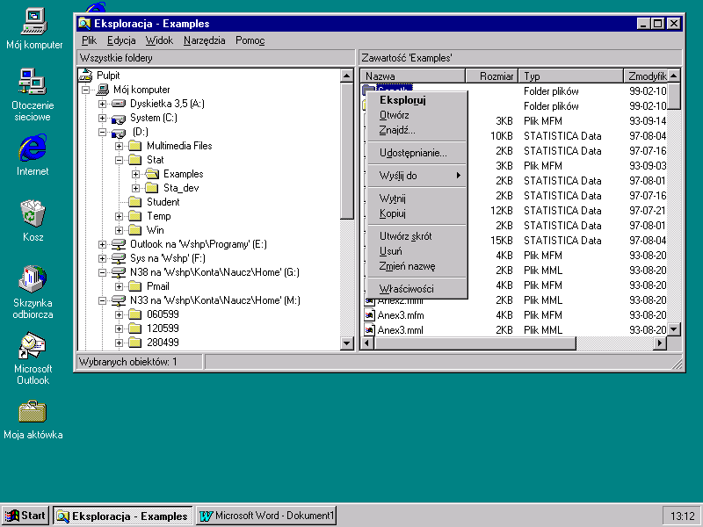Choose Właściwości from the context menu
The image size is (703, 527).
click(406, 289)
